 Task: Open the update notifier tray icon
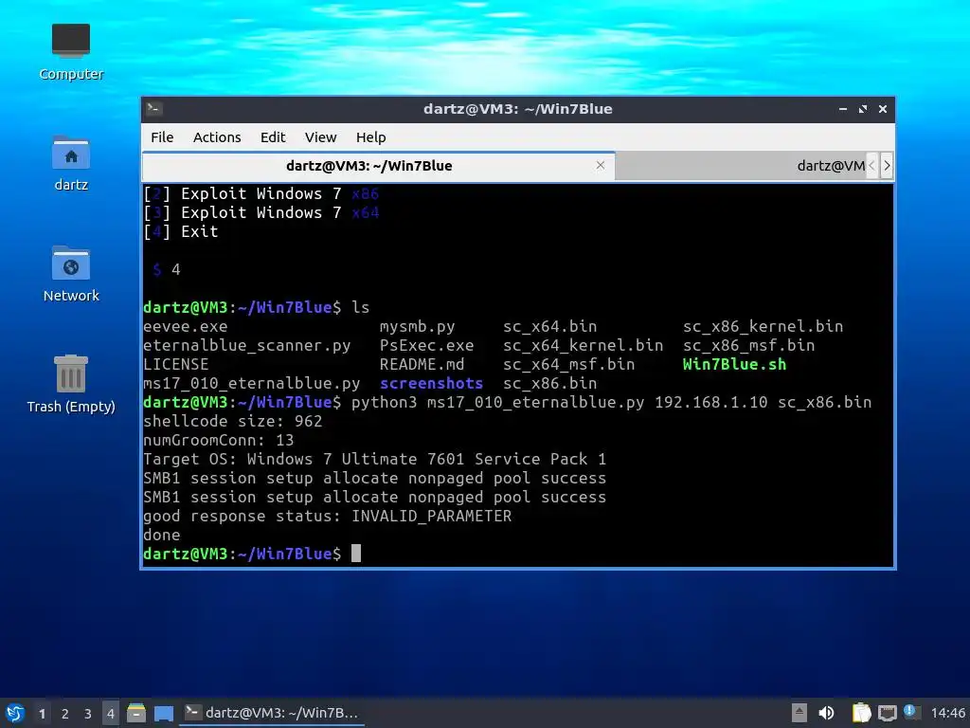tap(912, 712)
